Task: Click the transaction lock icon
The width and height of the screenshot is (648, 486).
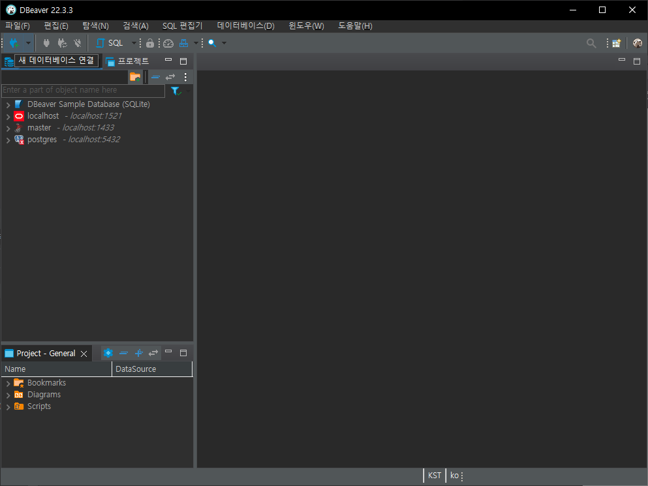Action: [150, 43]
